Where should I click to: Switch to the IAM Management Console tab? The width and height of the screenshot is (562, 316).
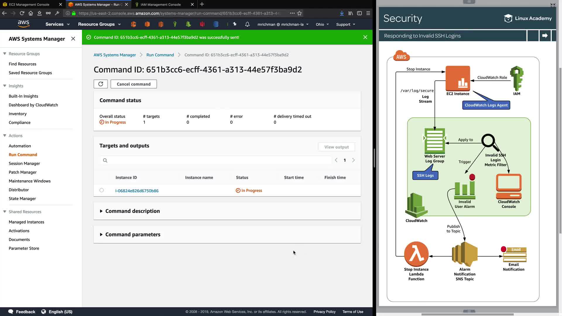pos(160,4)
